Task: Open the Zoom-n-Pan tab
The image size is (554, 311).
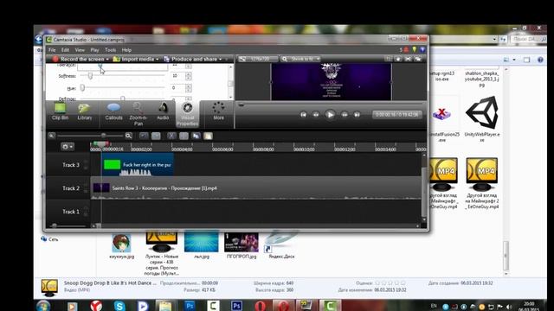Action: point(138,114)
